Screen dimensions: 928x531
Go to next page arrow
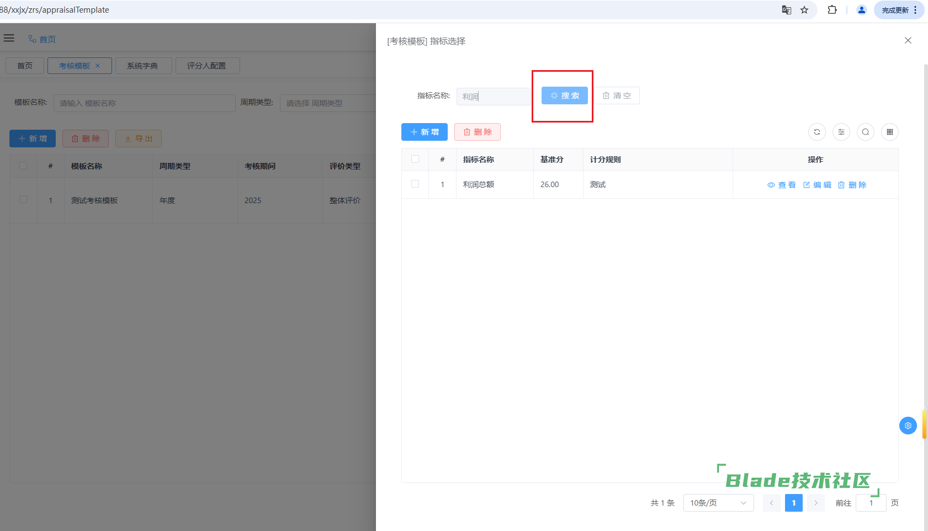[816, 503]
